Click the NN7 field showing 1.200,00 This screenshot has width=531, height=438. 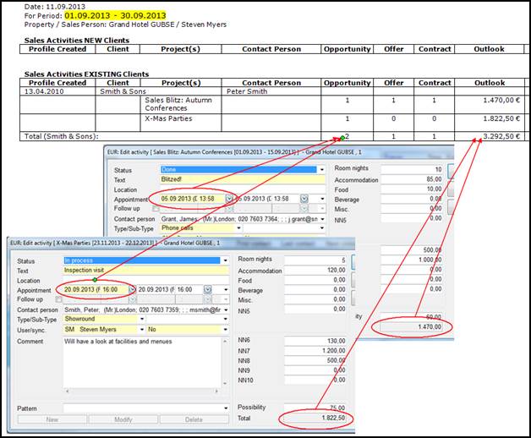[x=318, y=349]
